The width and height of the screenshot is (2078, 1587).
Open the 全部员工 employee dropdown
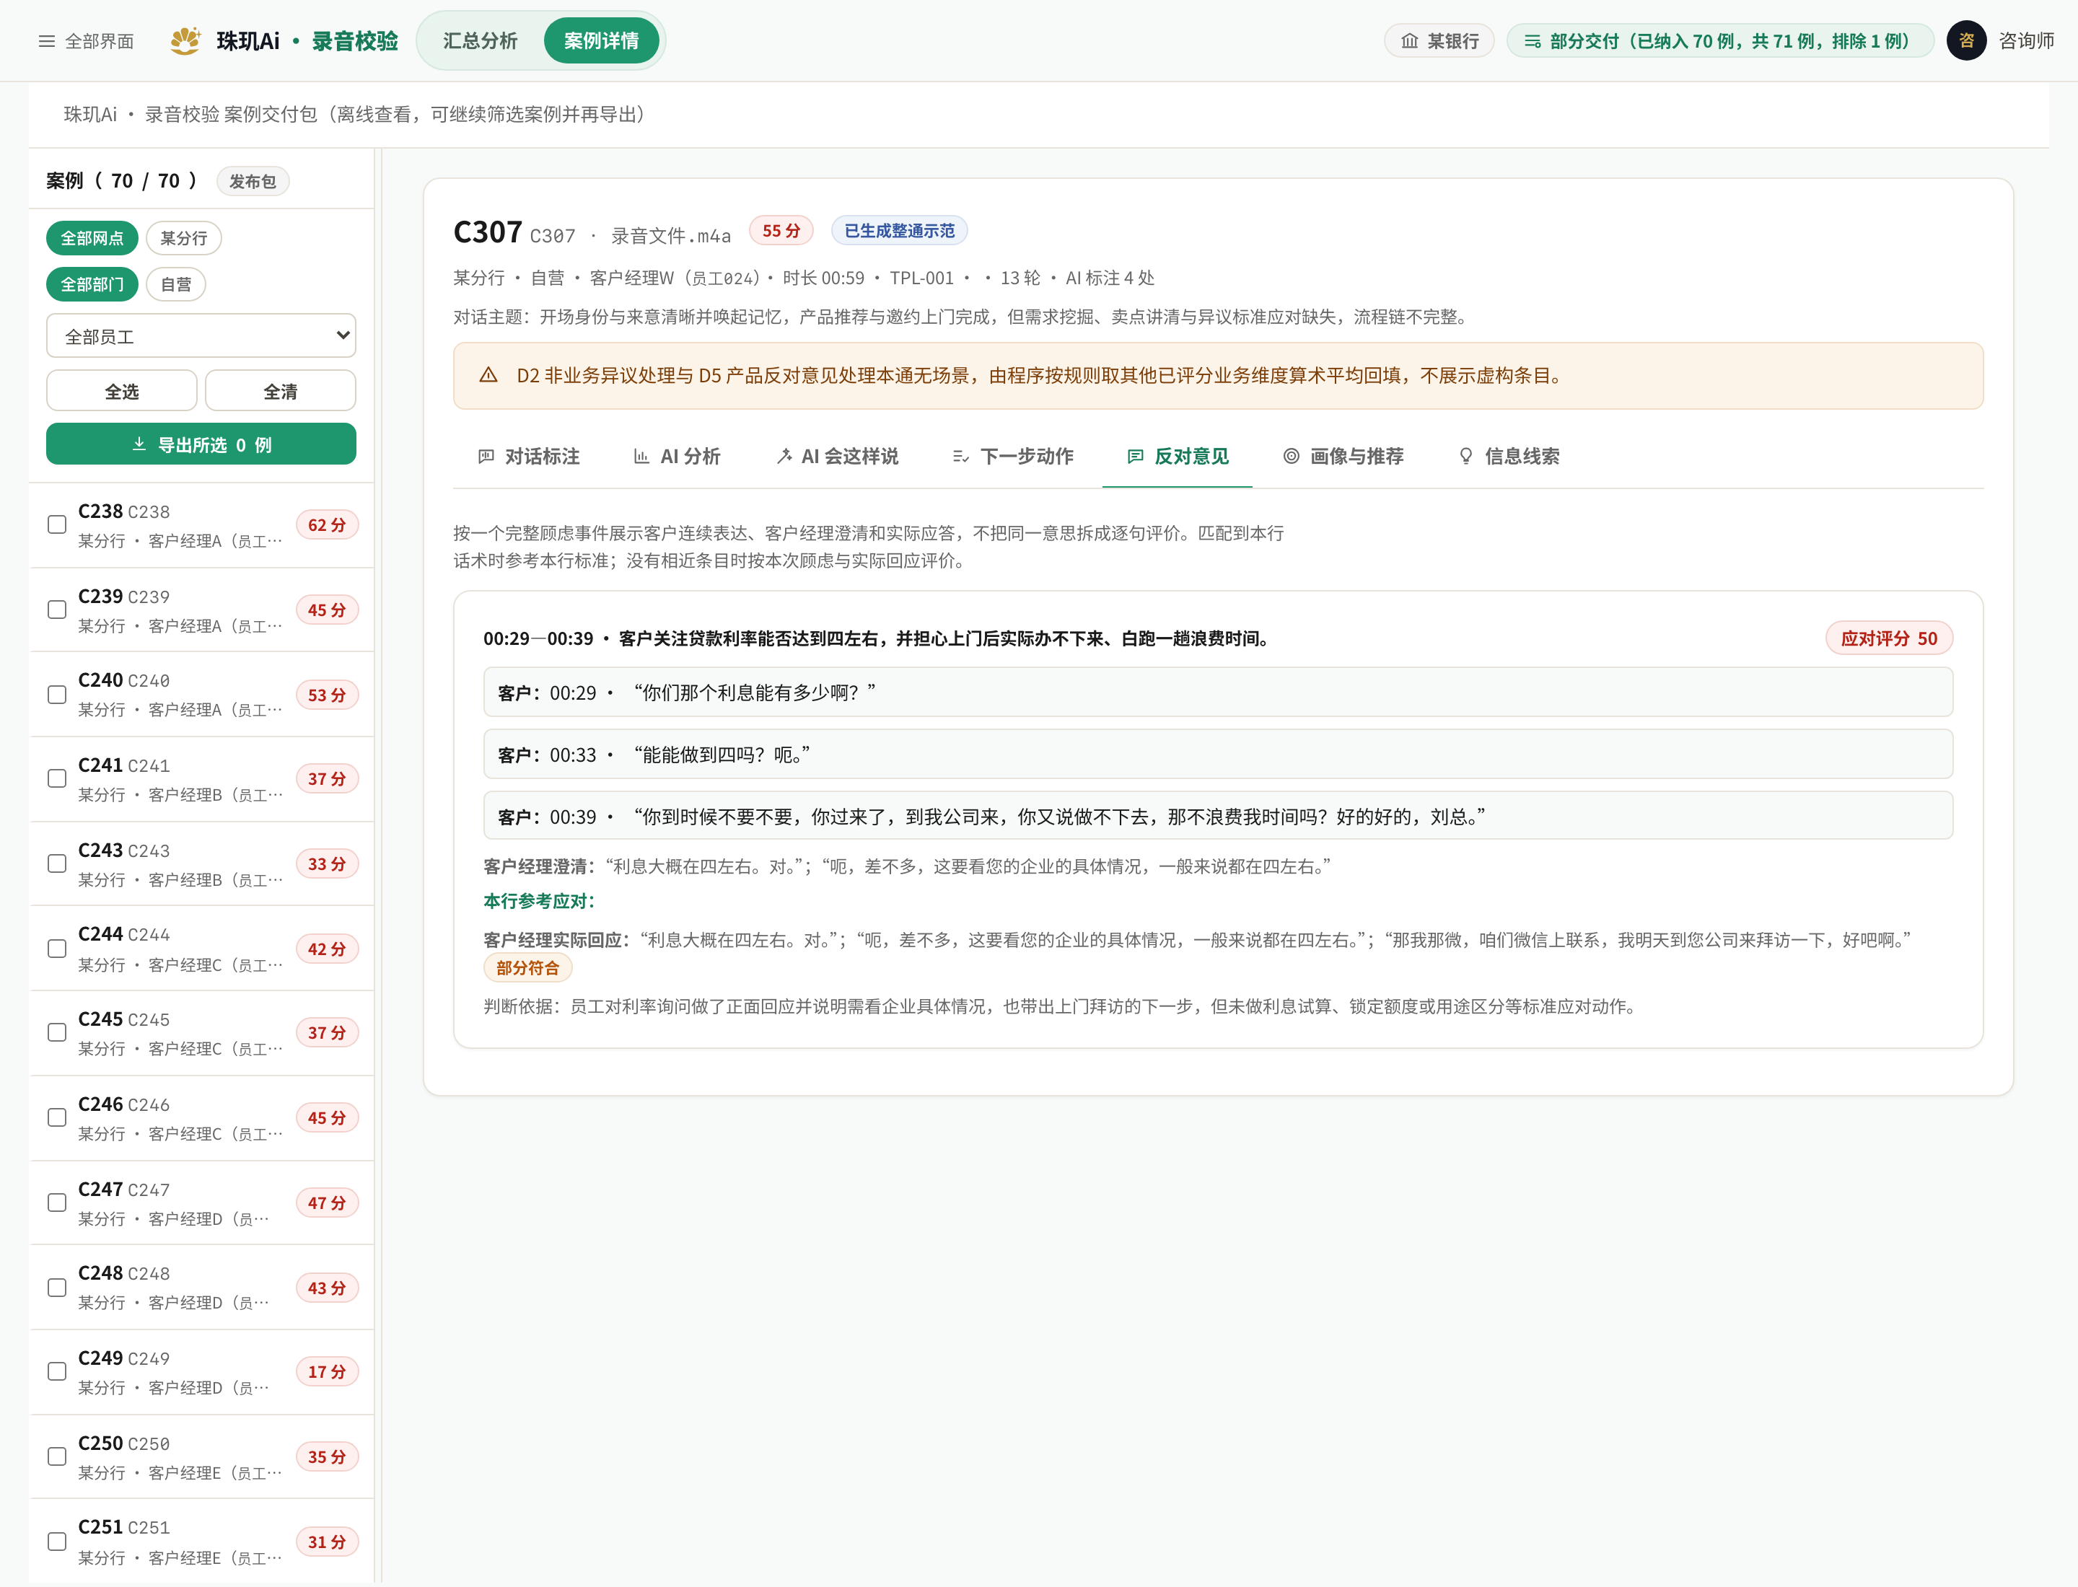click(201, 335)
